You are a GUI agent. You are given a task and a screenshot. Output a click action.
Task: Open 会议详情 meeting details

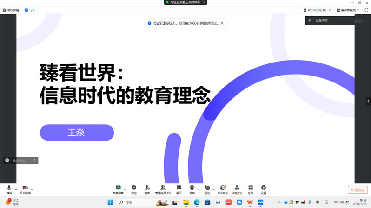[x=11, y=10]
